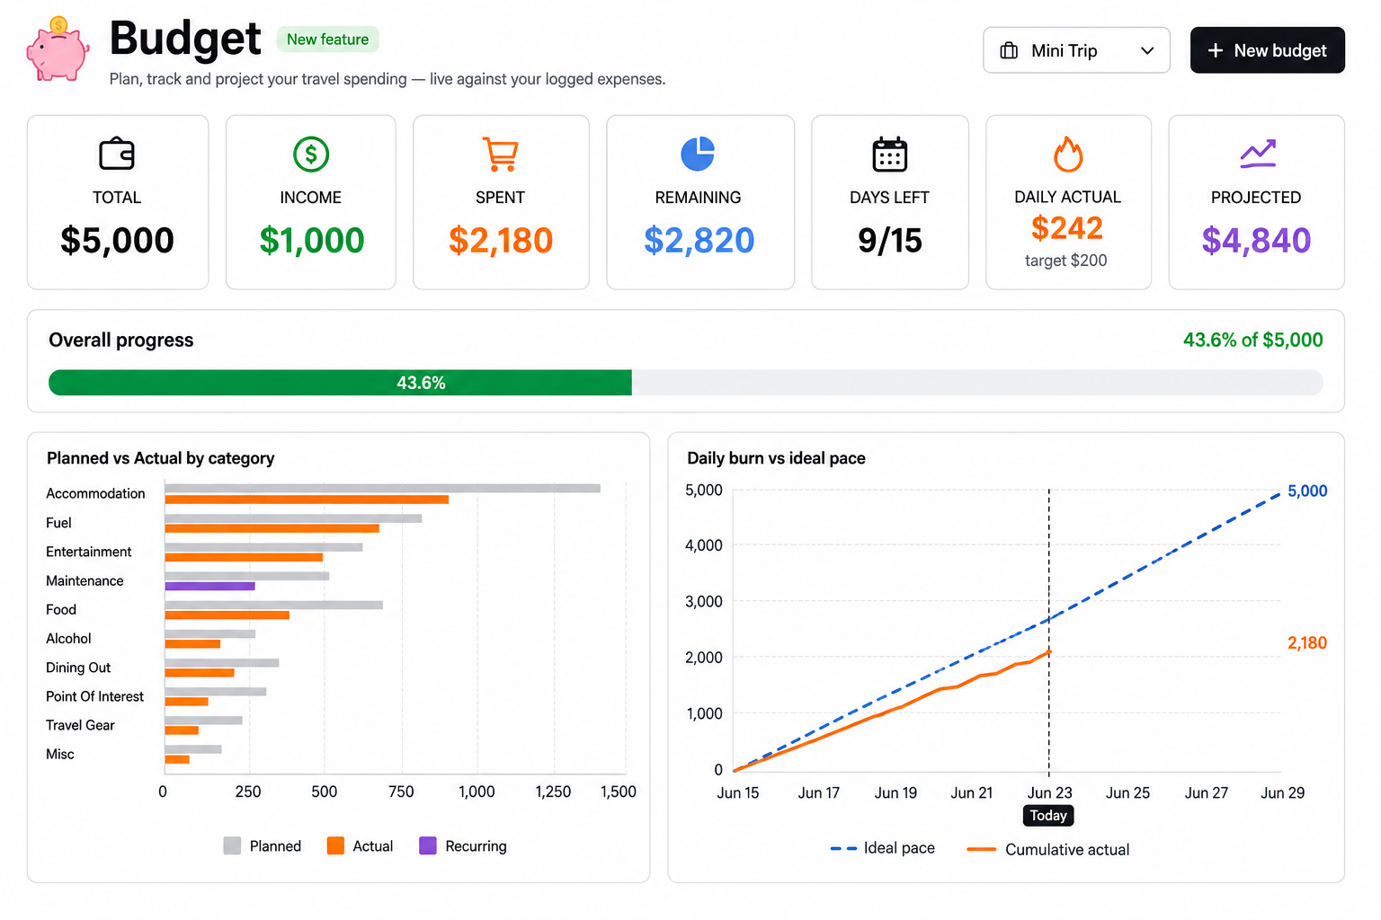Click Daily burn vs ideal pace title
Image resolution: width=1381 pixels, height=920 pixels.
tap(776, 458)
